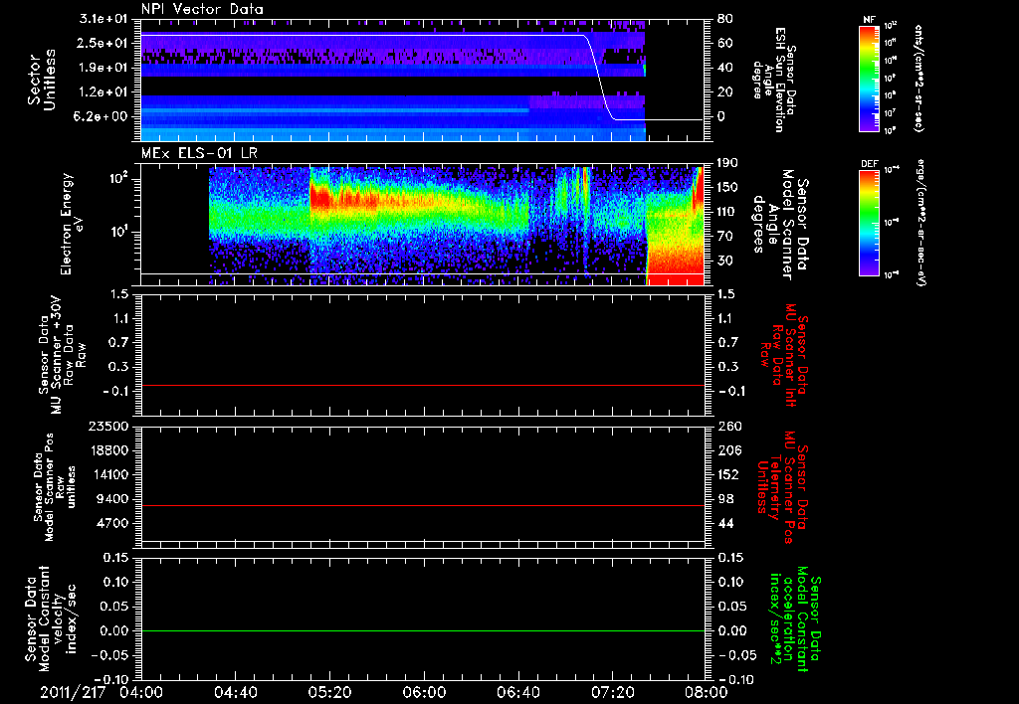Click the 1.2e+01 sector tick label
This screenshot has height=704, width=1019.
point(103,91)
